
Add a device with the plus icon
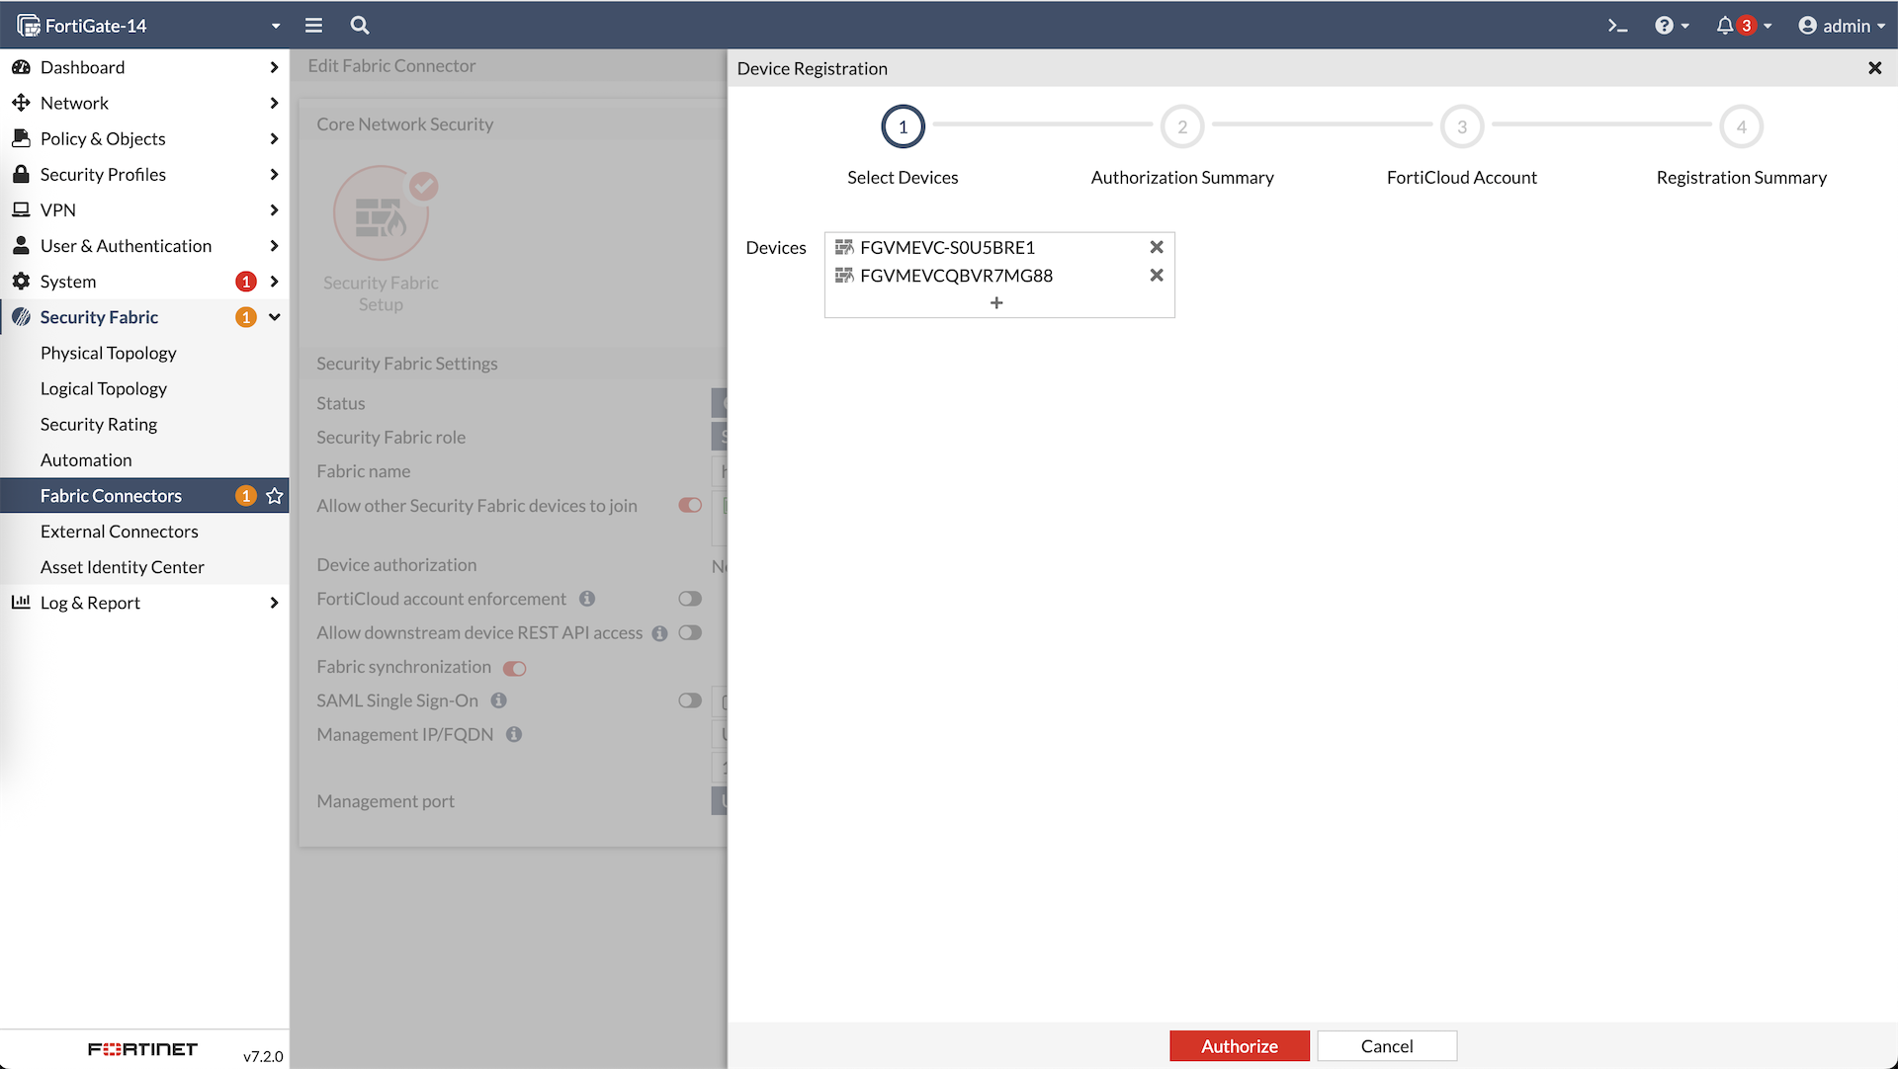coord(996,303)
